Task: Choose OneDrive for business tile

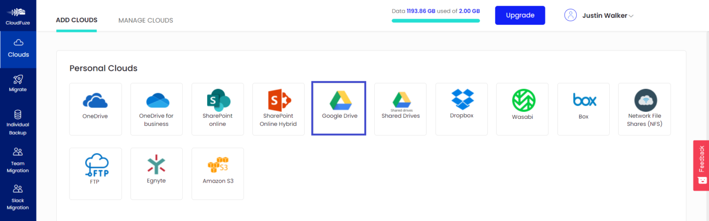Action: coord(156,109)
